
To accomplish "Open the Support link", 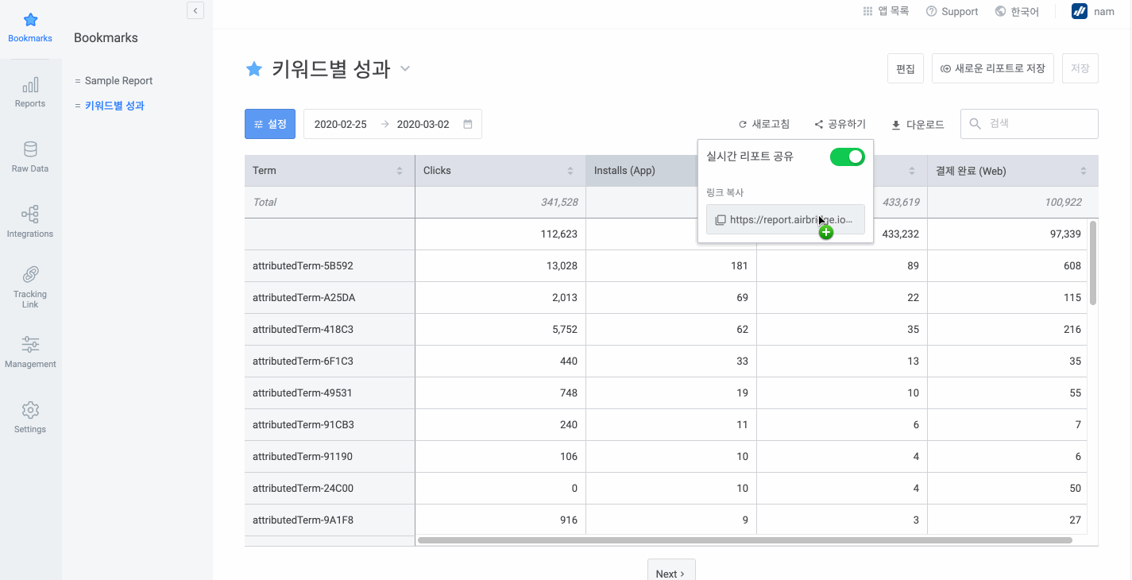I will (952, 11).
